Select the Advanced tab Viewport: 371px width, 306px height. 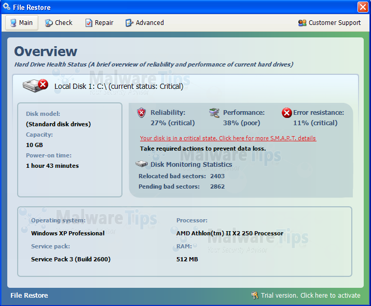[145, 23]
